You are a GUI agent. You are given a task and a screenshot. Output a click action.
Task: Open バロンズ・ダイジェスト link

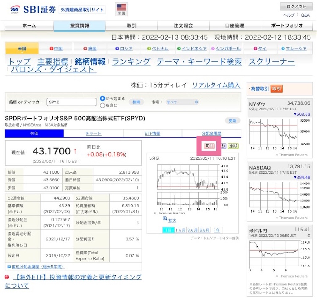coord(54,69)
